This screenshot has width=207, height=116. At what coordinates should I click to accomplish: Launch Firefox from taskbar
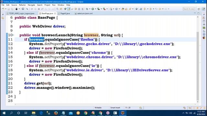(56, 113)
